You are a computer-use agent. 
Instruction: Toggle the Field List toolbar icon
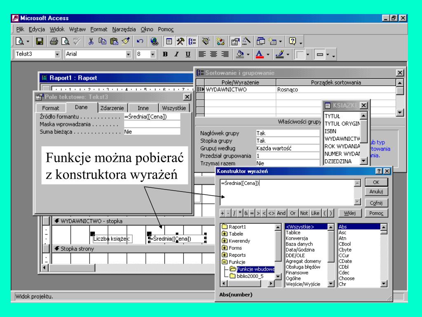pyautogui.click(x=169, y=41)
